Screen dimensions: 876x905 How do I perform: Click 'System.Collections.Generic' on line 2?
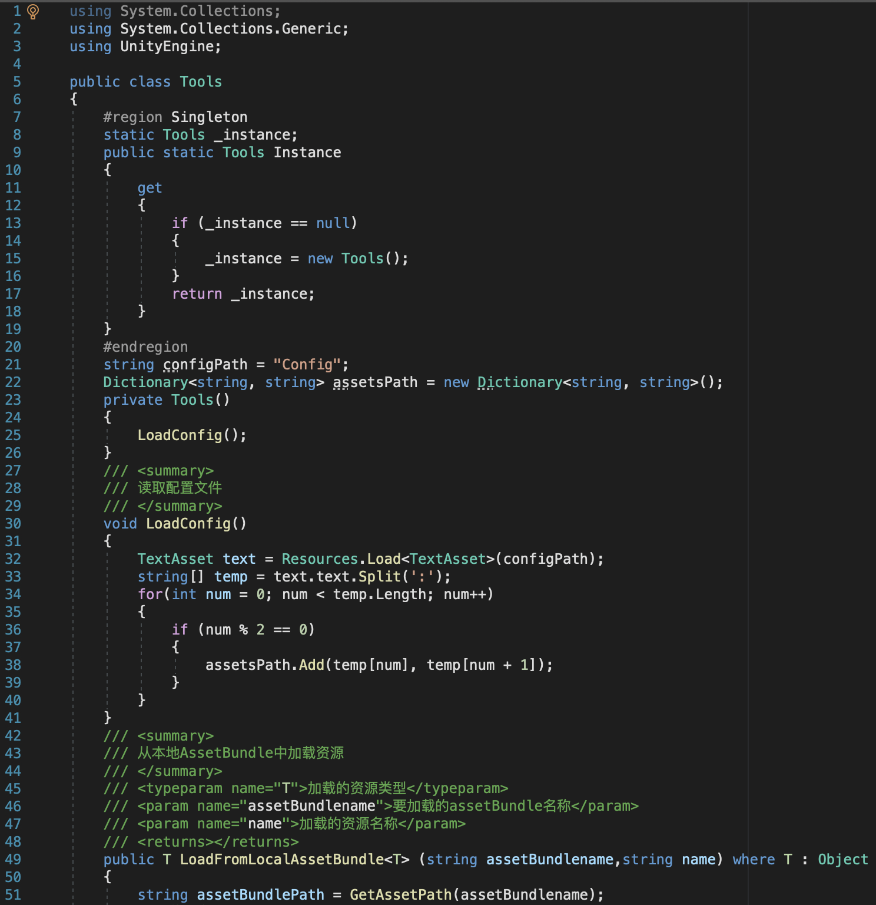tap(230, 29)
